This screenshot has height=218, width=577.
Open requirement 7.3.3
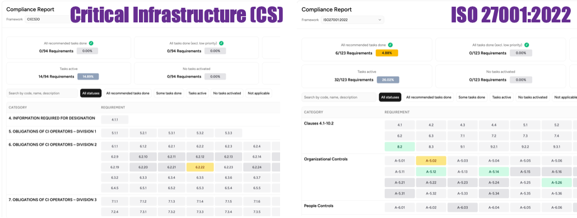pos(200,212)
